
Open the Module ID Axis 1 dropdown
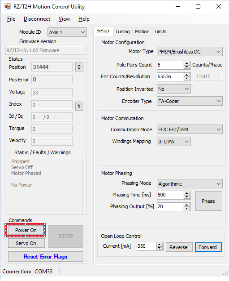(67, 32)
